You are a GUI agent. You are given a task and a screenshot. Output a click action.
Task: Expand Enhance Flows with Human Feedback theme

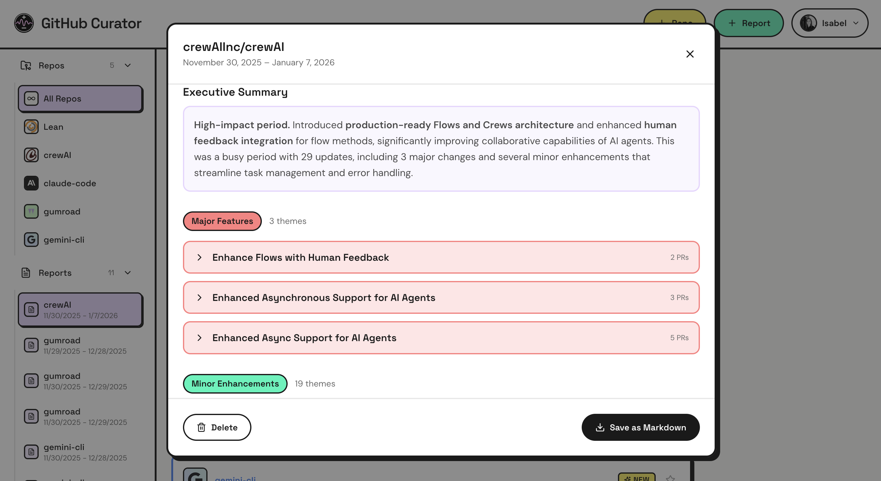(200, 257)
